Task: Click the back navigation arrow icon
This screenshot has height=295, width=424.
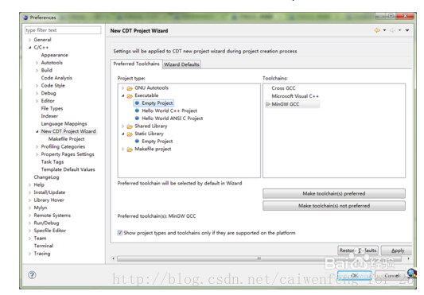Action: click(377, 30)
